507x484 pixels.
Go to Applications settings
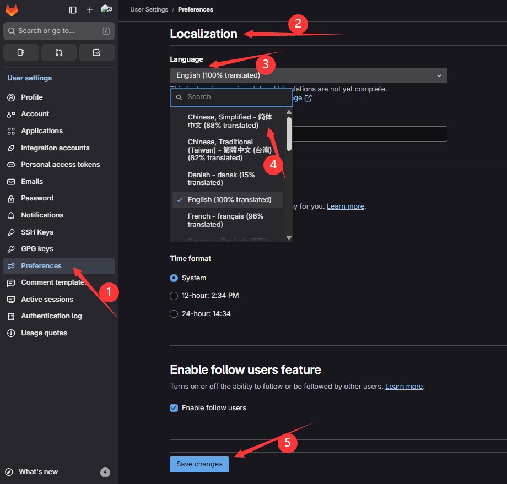pos(59,131)
